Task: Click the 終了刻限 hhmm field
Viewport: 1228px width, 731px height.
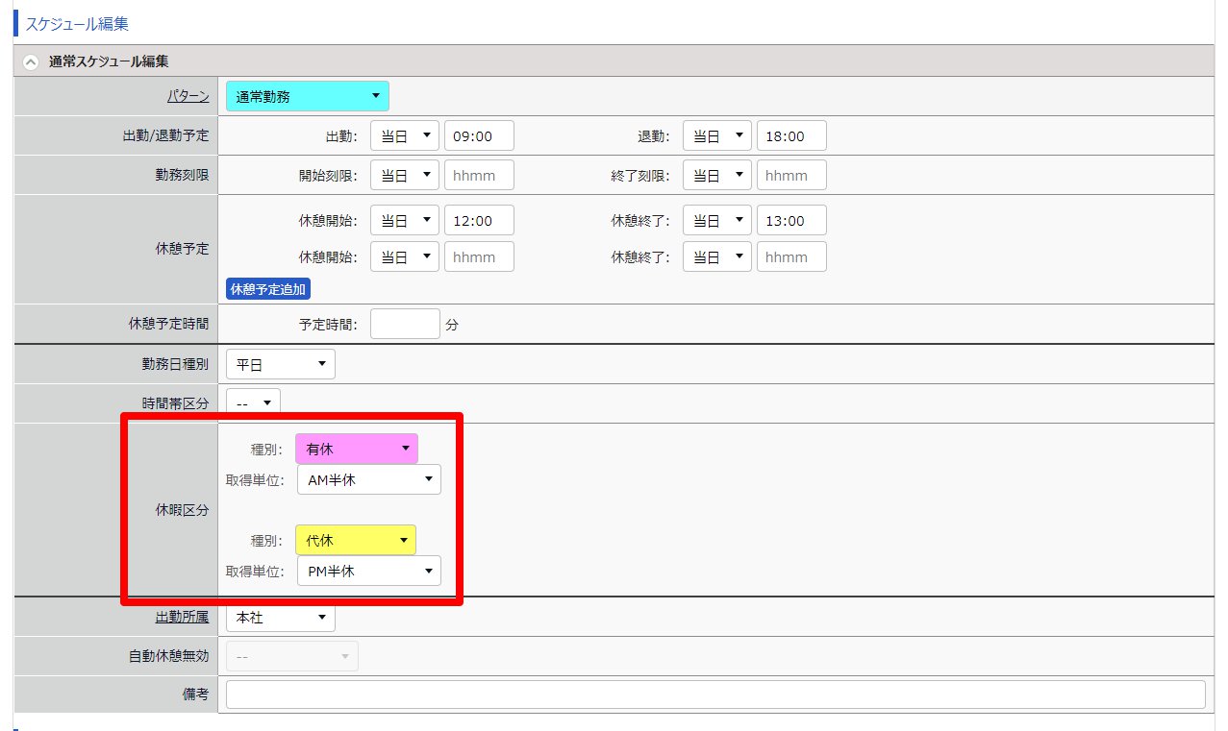Action: pyautogui.click(x=791, y=176)
